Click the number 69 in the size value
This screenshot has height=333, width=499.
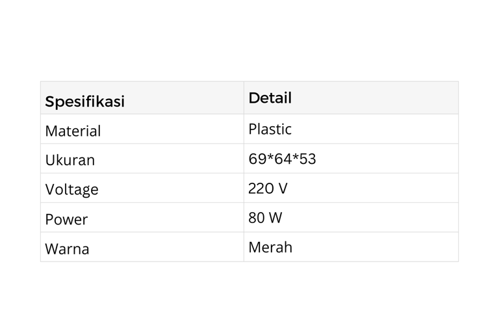[x=257, y=159]
